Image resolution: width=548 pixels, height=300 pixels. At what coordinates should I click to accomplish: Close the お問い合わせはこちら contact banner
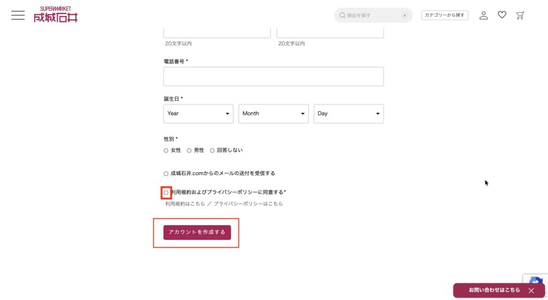coord(531,290)
